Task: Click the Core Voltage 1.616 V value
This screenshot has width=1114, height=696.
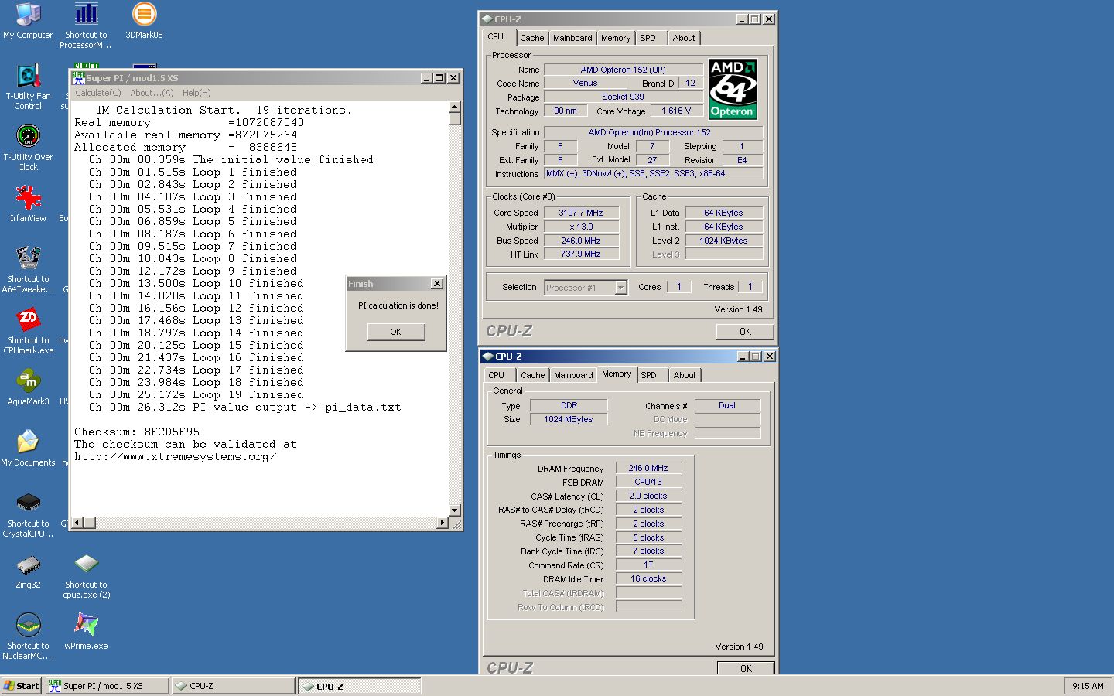Action: (x=676, y=111)
